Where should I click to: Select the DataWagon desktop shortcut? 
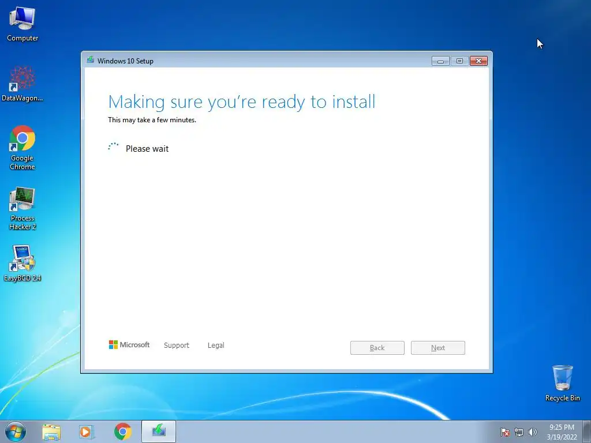click(23, 84)
